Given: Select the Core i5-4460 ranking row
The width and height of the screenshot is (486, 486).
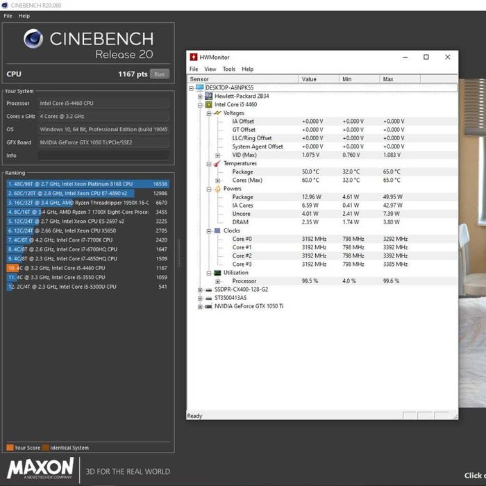Looking at the screenshot, I should pos(87,268).
